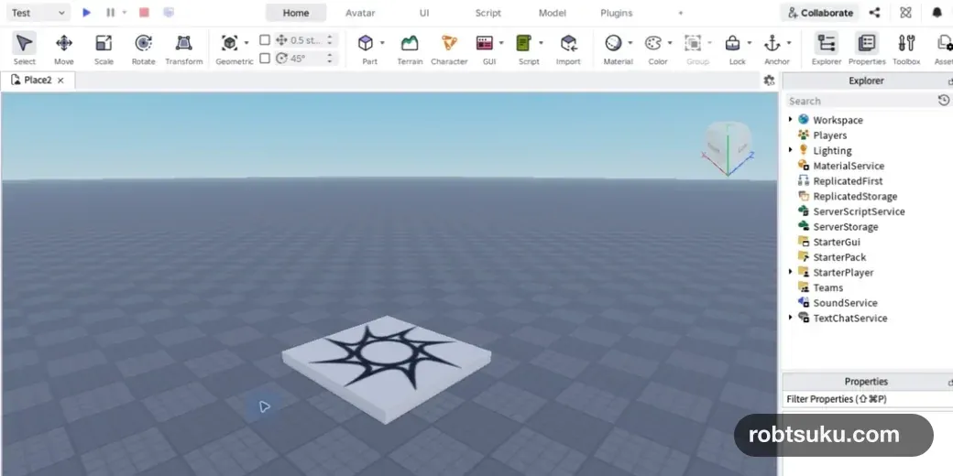
Task: Adjust the move increment stepper
Action: (x=329, y=40)
